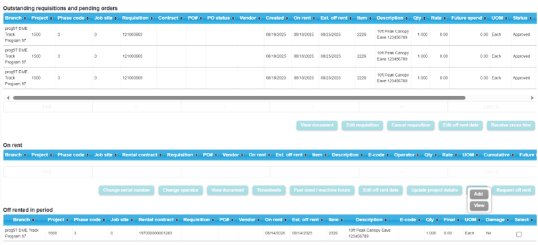
Task: Sort On rent table by E-code icon
Action: [387, 155]
